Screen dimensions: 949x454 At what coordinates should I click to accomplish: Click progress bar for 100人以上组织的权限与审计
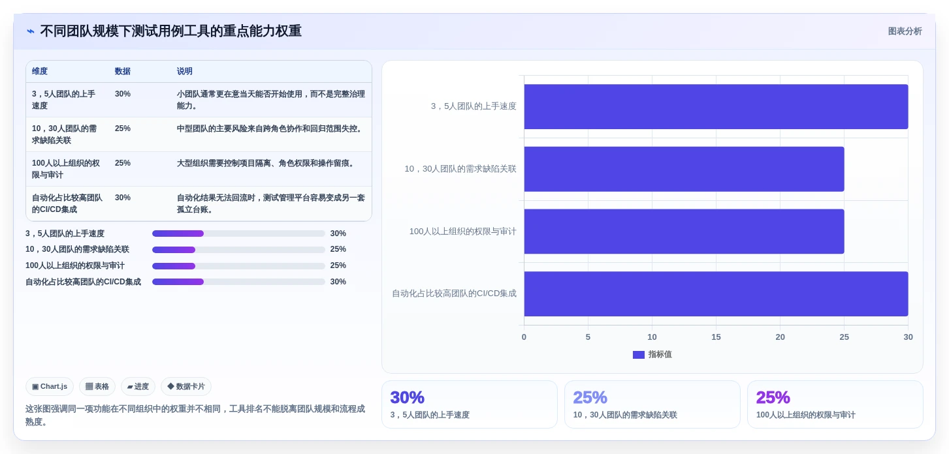tap(238, 266)
